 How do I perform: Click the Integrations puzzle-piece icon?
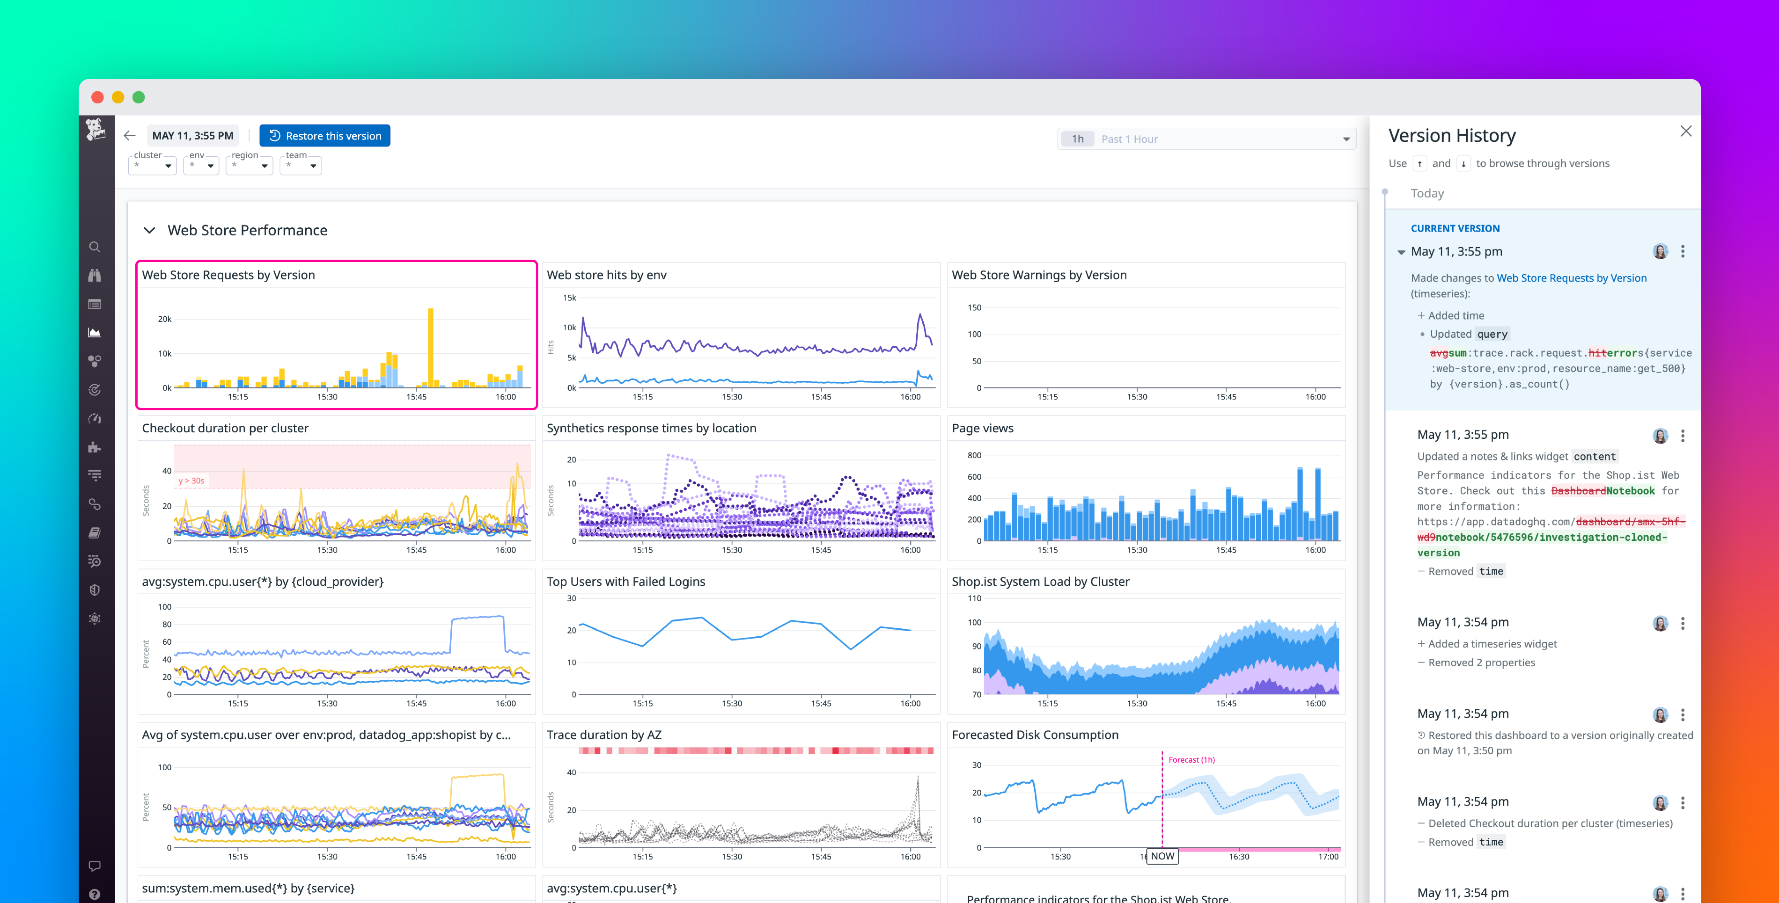click(95, 447)
